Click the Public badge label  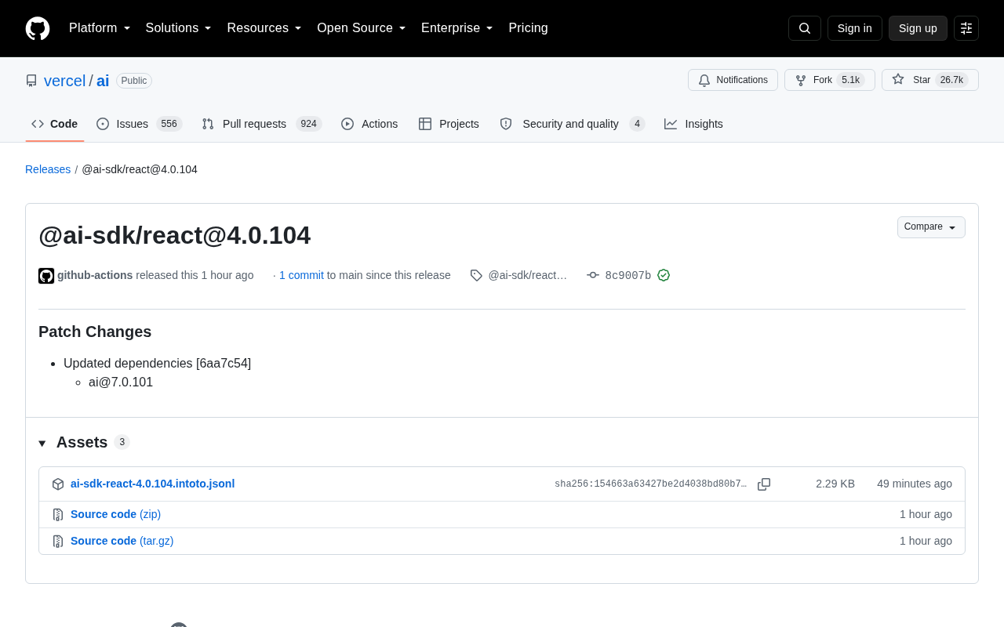(134, 81)
